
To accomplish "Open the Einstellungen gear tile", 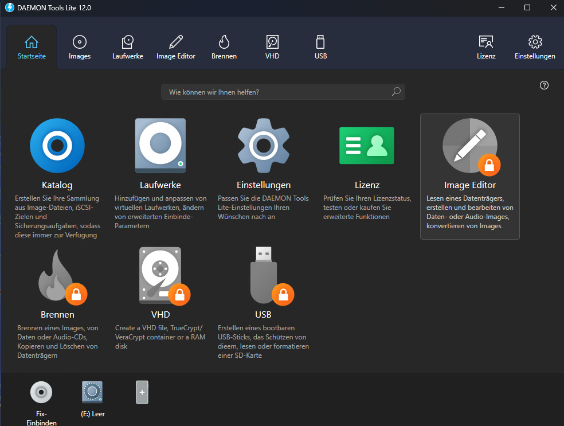I will click(264, 146).
